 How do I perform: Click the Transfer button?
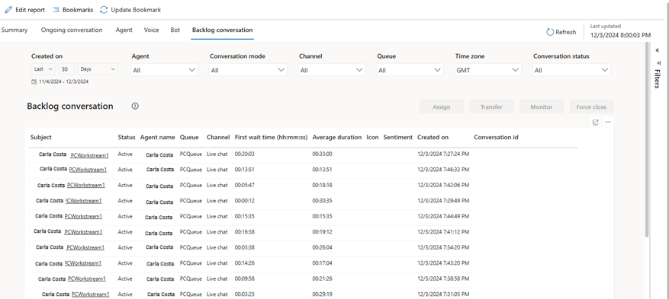[x=491, y=107]
